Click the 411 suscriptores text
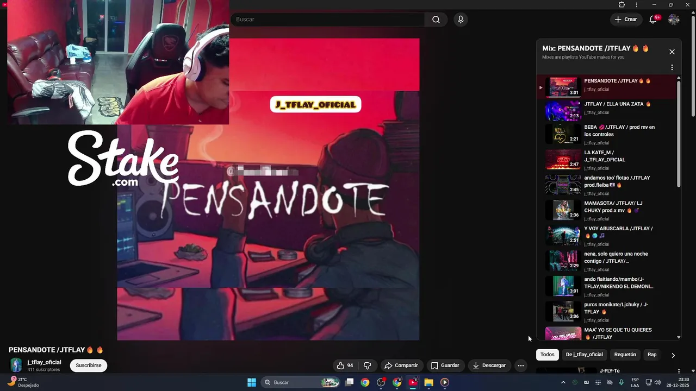696x391 pixels. (43, 370)
